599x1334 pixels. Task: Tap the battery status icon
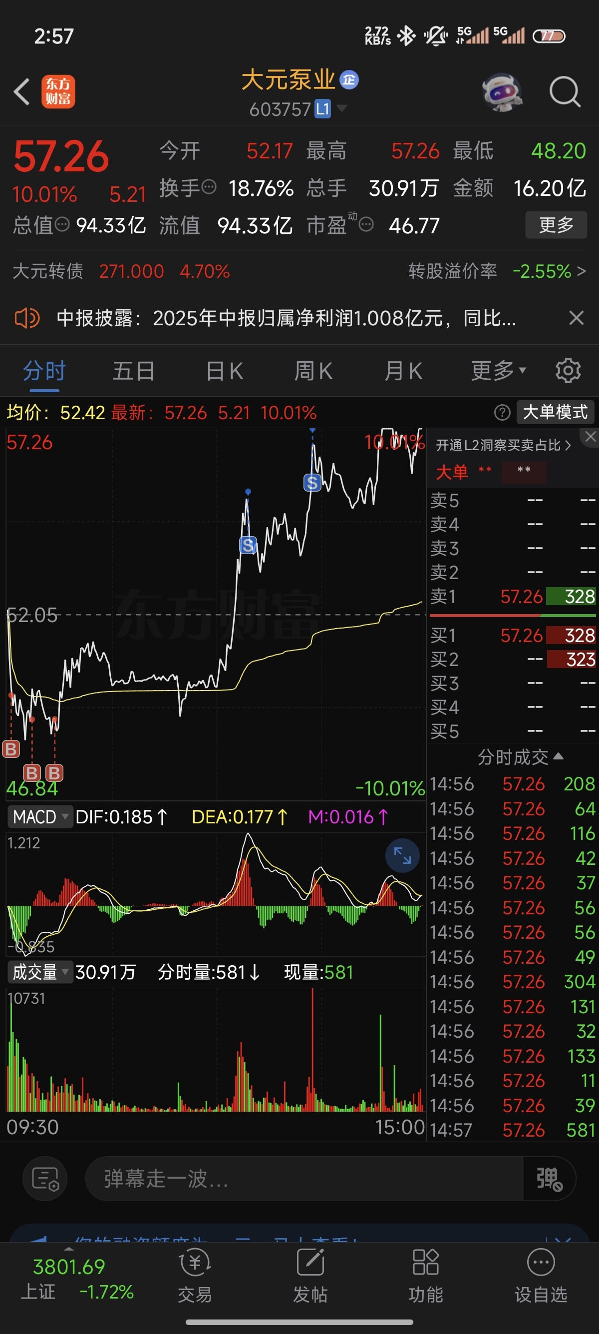550,36
